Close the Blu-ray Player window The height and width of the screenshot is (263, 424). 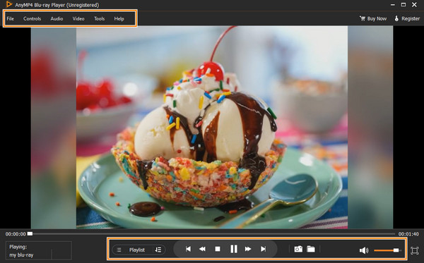pyautogui.click(x=414, y=5)
